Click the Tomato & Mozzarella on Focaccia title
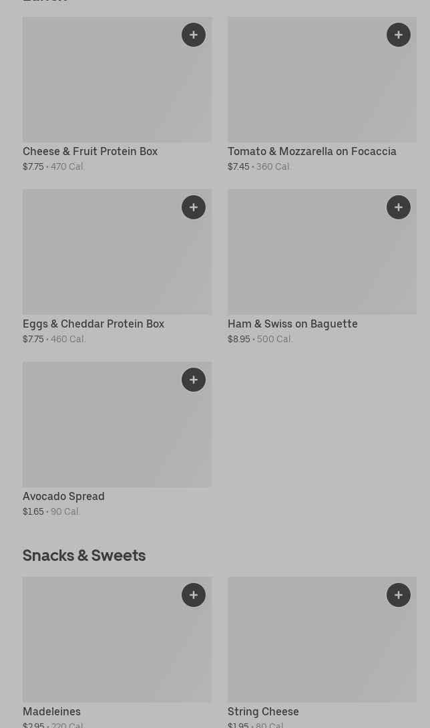Screen dimensions: 430x728 click(312, 152)
